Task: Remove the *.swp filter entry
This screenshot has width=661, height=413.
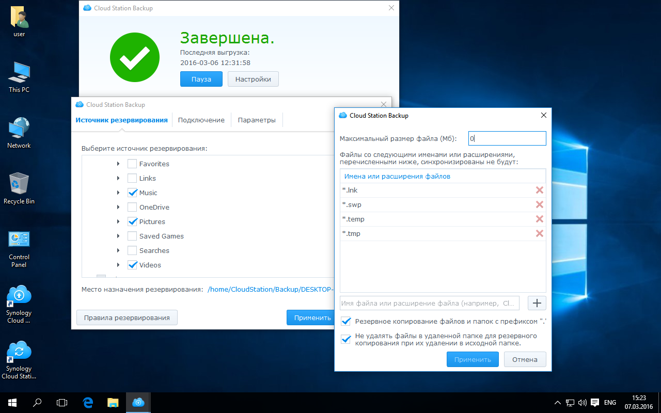Action: (x=540, y=204)
